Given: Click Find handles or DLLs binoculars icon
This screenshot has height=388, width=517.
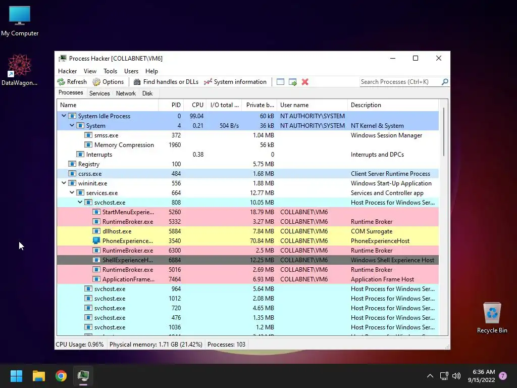Looking at the screenshot, I should click(137, 82).
